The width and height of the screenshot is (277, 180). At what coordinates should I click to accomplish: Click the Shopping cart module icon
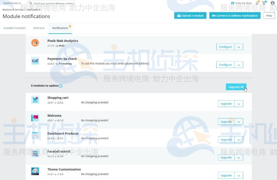[x=35, y=99]
